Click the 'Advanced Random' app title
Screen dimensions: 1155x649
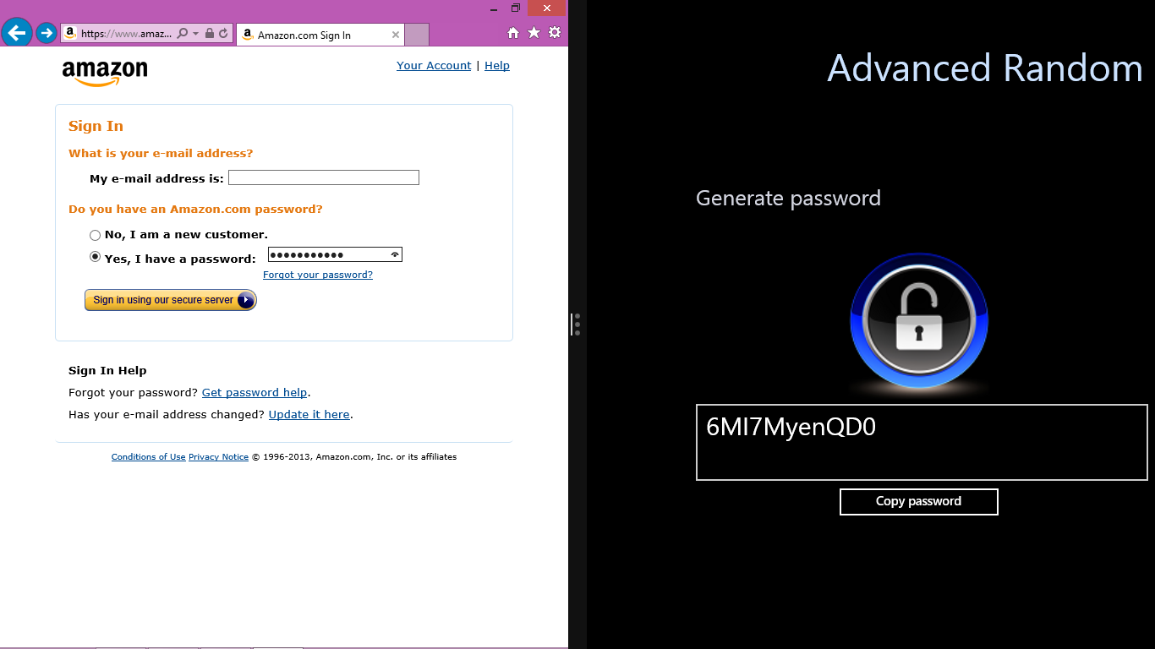[985, 68]
